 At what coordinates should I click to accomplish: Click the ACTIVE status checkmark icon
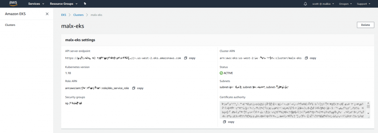click(x=221, y=73)
